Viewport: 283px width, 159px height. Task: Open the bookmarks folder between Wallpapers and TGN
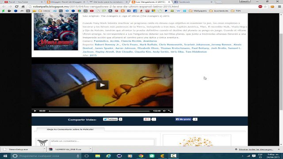[x=219, y=11]
